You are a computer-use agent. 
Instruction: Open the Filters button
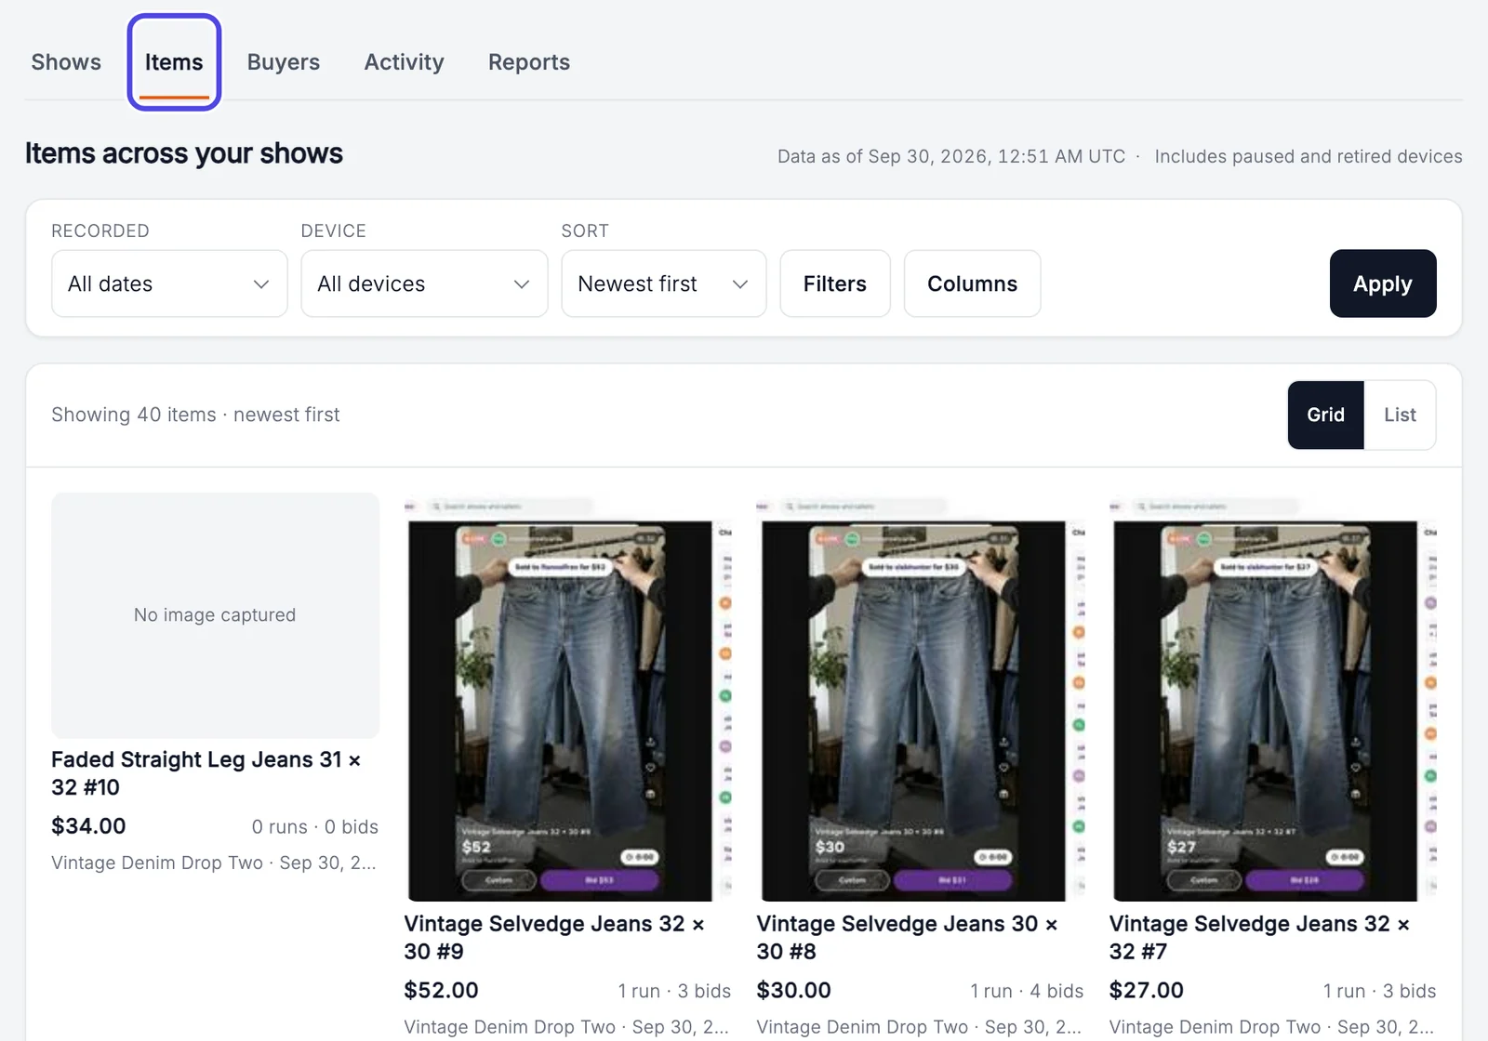pyautogui.click(x=835, y=283)
